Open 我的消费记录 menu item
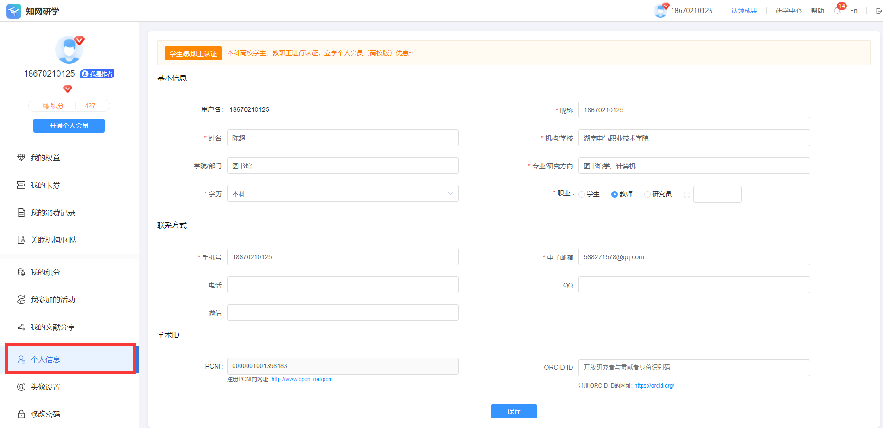The width and height of the screenshot is (883, 428). (53, 212)
